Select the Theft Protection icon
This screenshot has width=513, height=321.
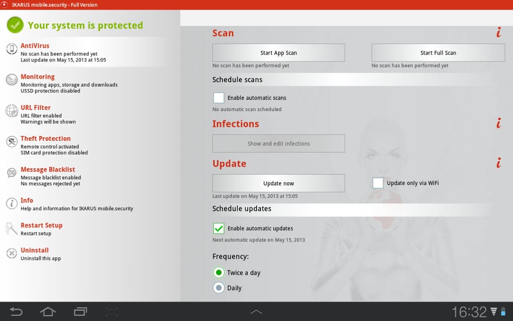point(12,142)
